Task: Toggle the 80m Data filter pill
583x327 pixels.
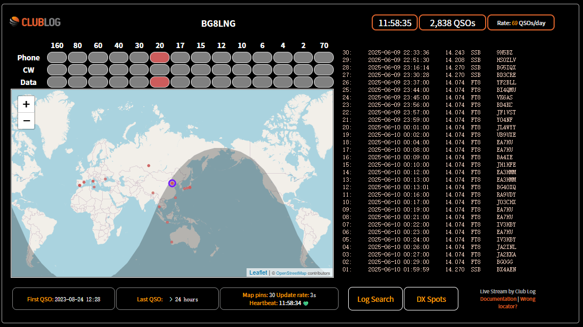Action: pos(78,82)
